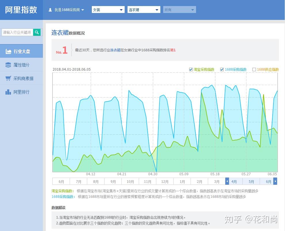Uncheck the 淘宝采购指数 checkbox
Screen dimensions: 285x231
191,69
